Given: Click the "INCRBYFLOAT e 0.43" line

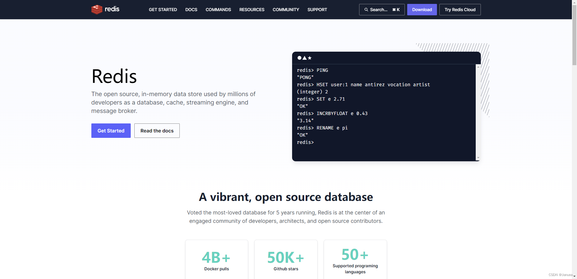Looking at the screenshot, I should point(332,114).
